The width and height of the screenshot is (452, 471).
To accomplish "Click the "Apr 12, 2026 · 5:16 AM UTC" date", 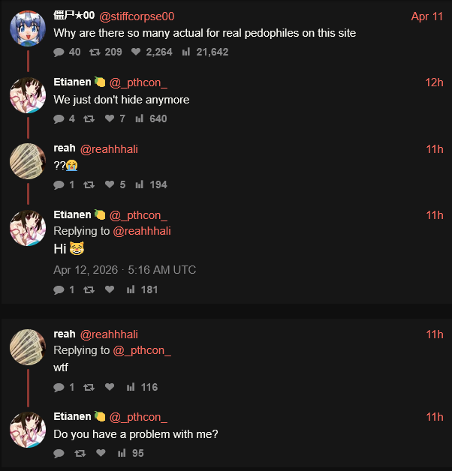I will [125, 270].
